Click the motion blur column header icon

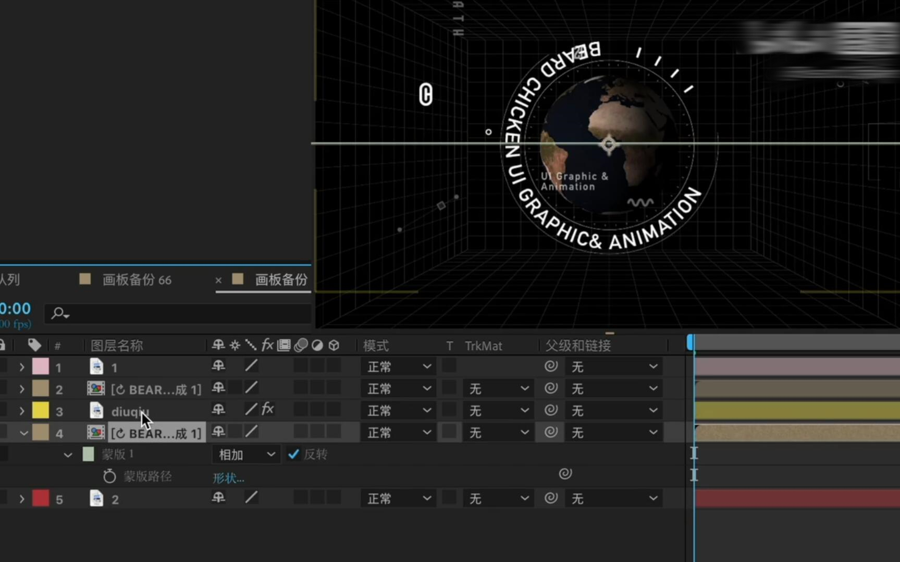(301, 345)
